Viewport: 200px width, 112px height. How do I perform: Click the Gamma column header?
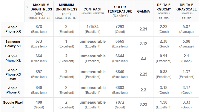tap(144, 11)
